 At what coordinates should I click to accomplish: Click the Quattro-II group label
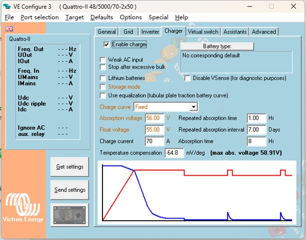pos(20,39)
